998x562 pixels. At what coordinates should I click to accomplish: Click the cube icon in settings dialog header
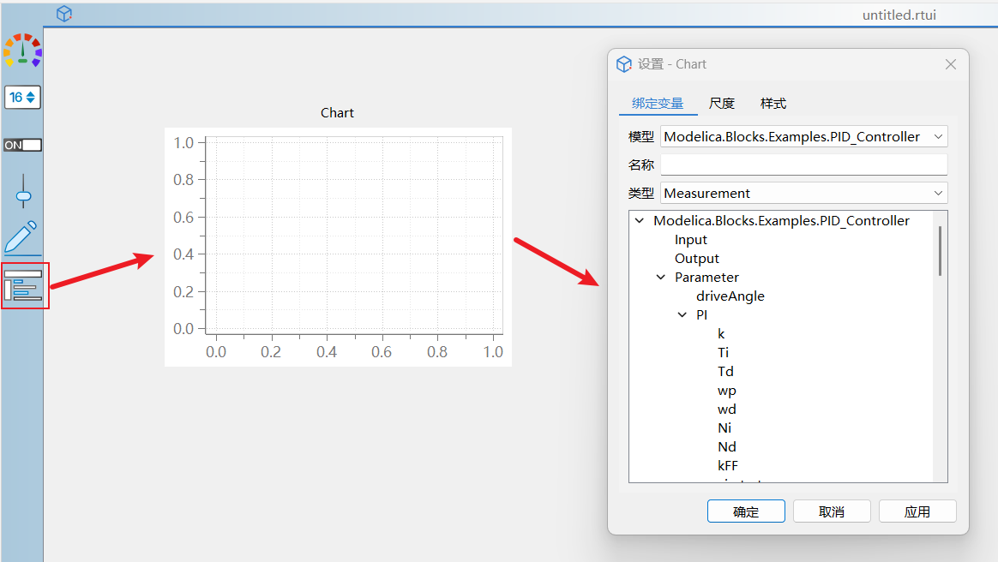coord(624,63)
